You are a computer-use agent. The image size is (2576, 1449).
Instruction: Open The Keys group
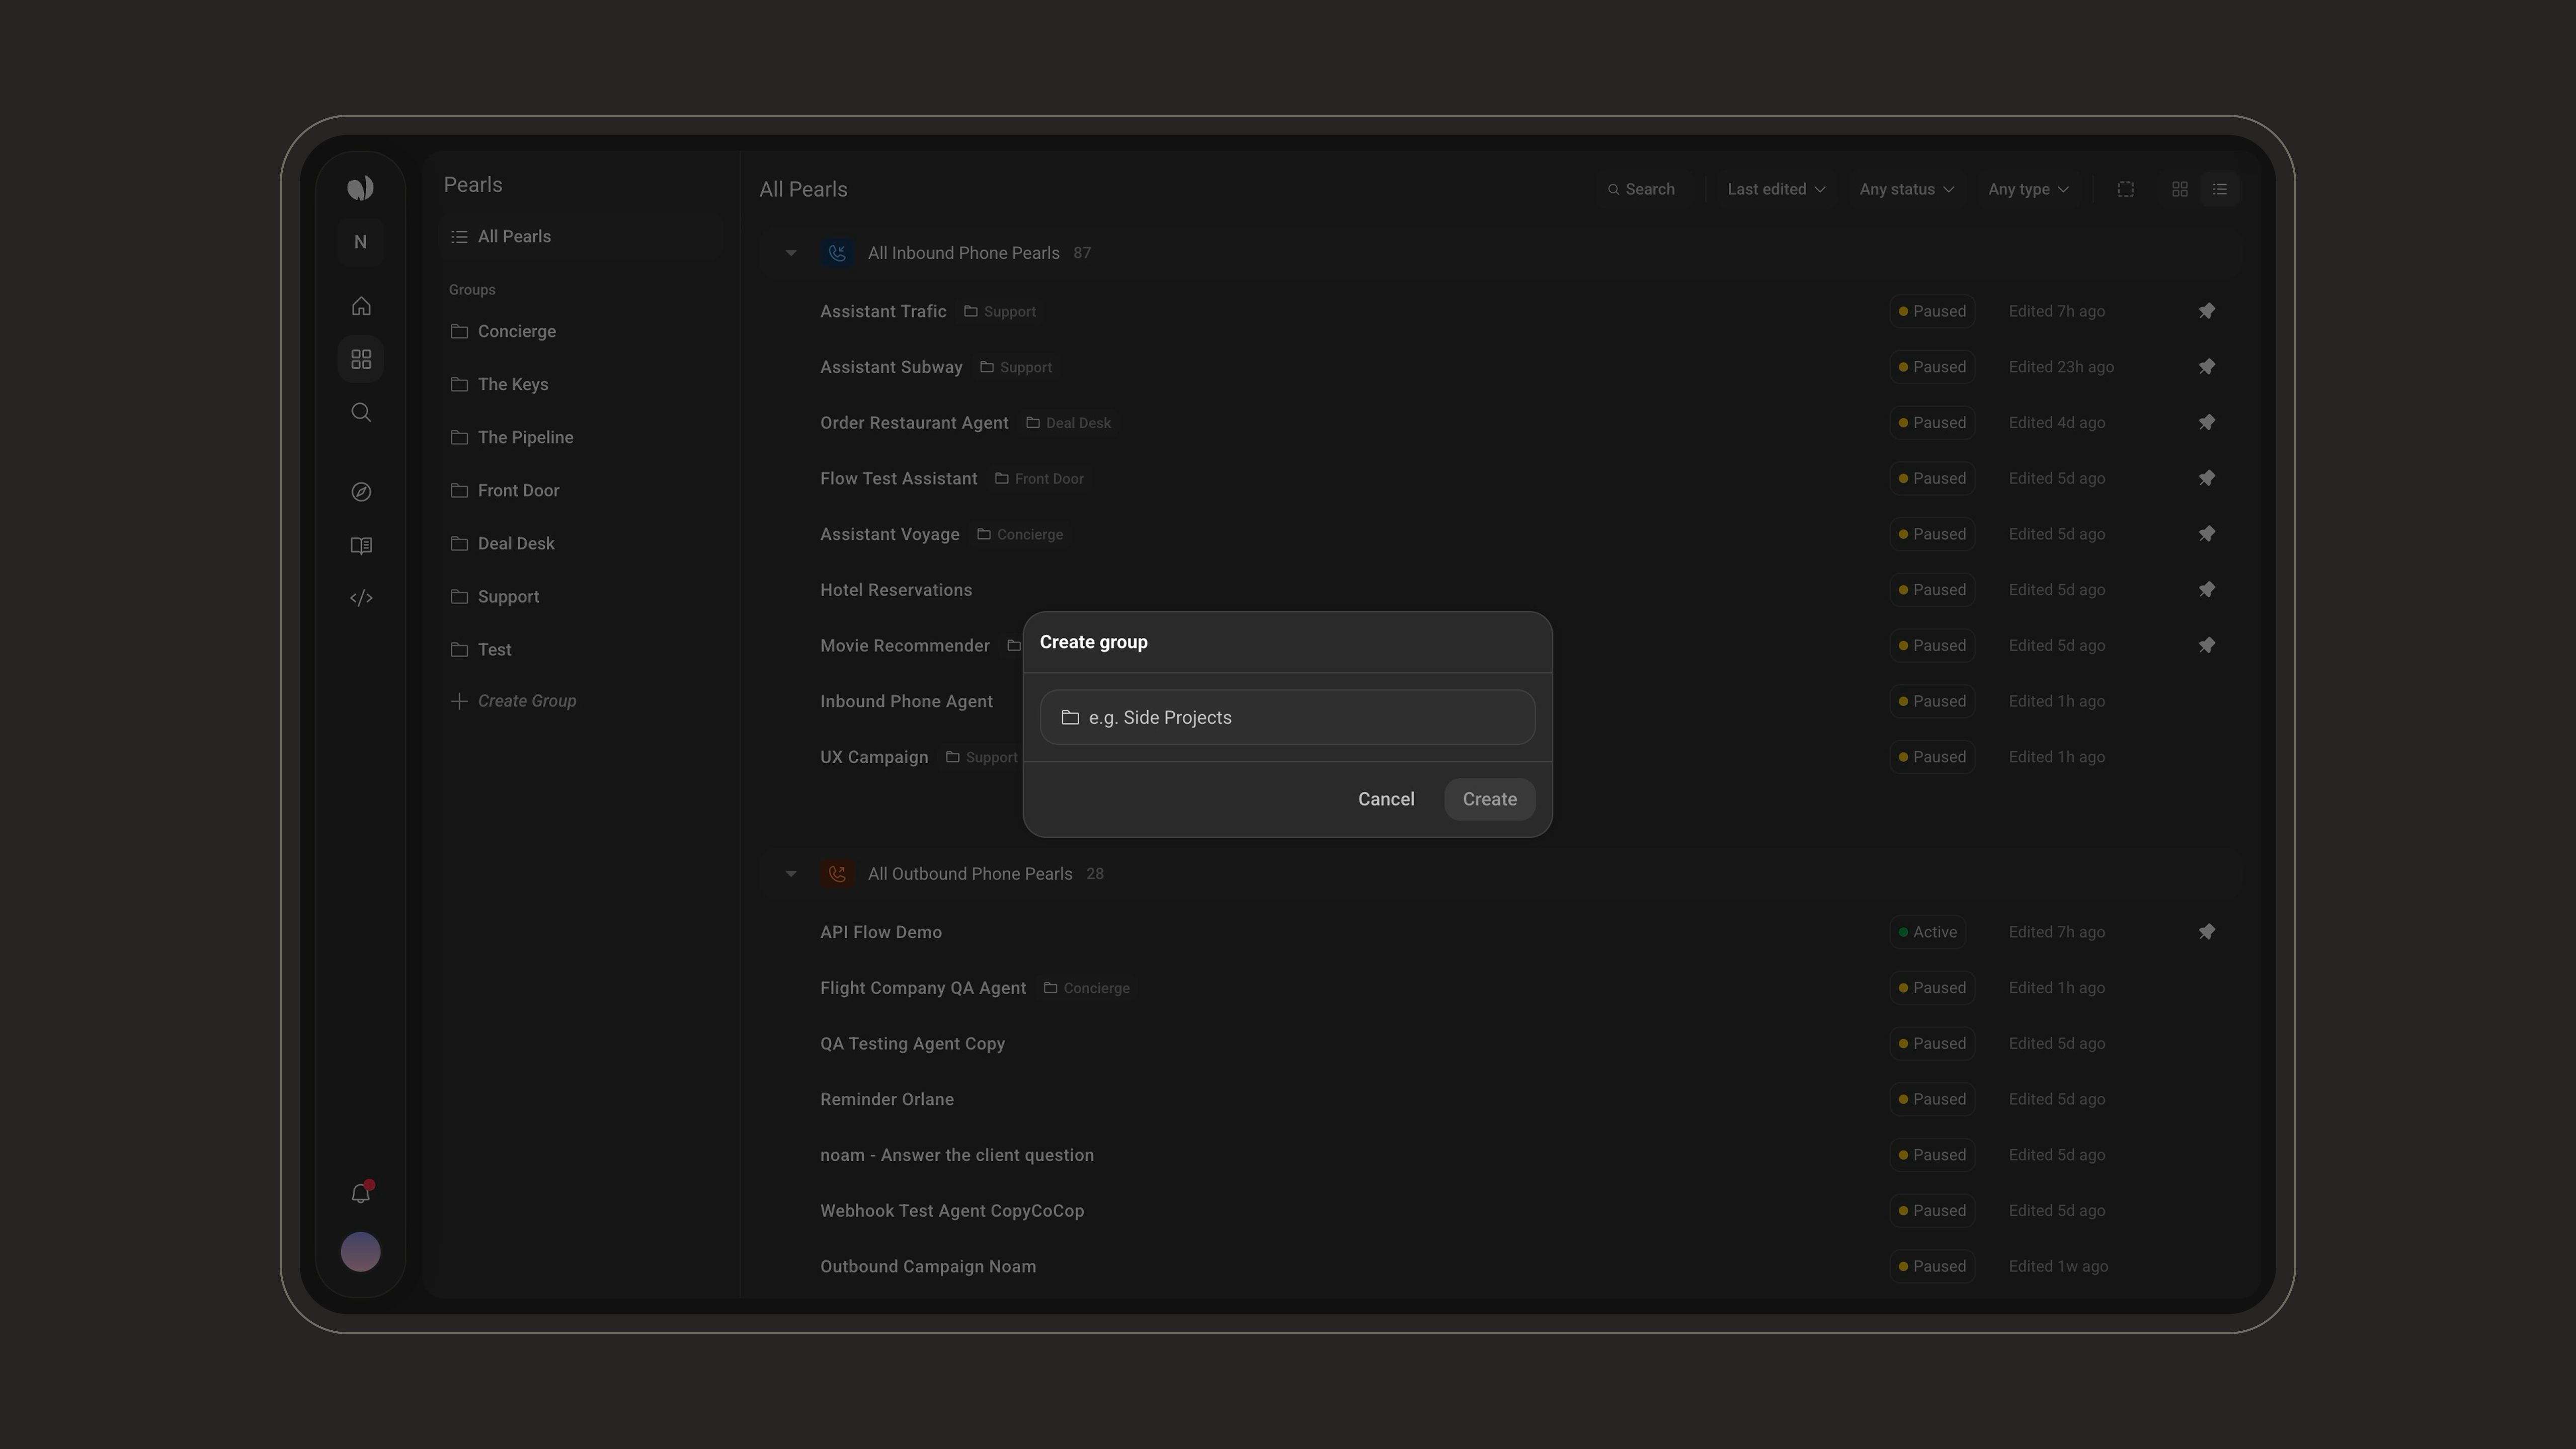[x=581, y=384]
